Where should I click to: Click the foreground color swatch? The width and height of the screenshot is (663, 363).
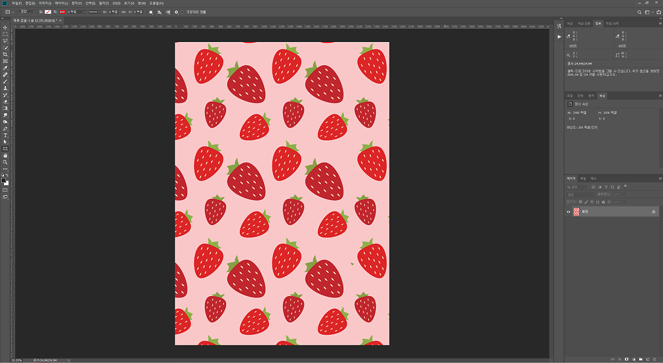(3, 180)
